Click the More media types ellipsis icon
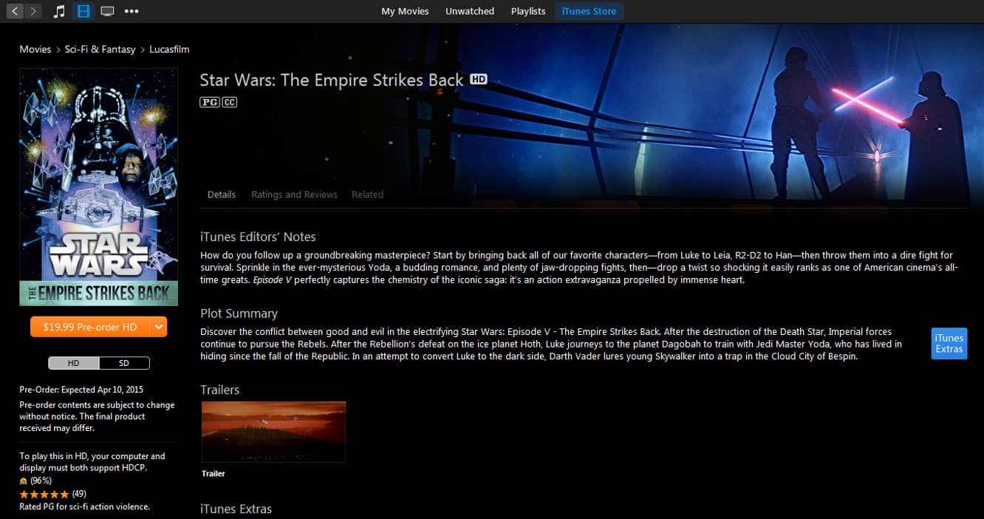The width and height of the screenshot is (984, 519). tap(131, 11)
